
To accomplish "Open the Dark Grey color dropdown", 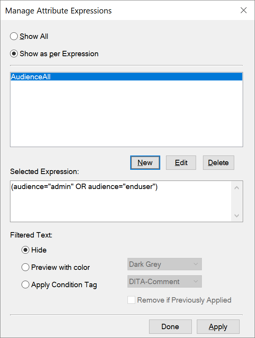I will point(164,264).
